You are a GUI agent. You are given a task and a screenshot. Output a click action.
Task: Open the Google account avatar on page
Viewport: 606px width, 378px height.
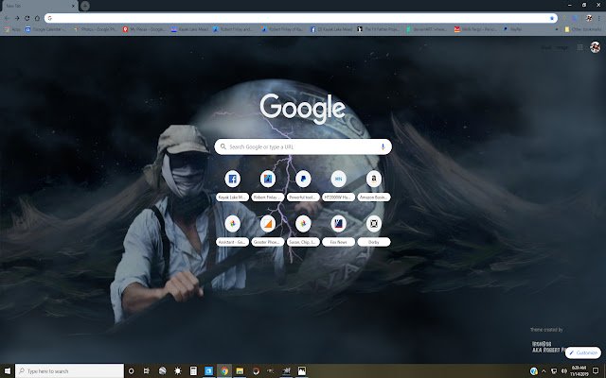(x=596, y=47)
